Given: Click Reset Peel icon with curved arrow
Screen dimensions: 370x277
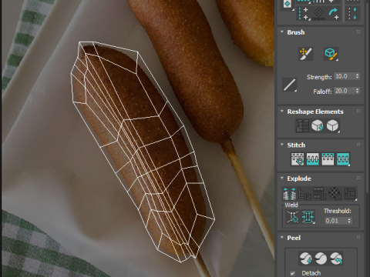Looking at the screenshot, I should 336,258.
